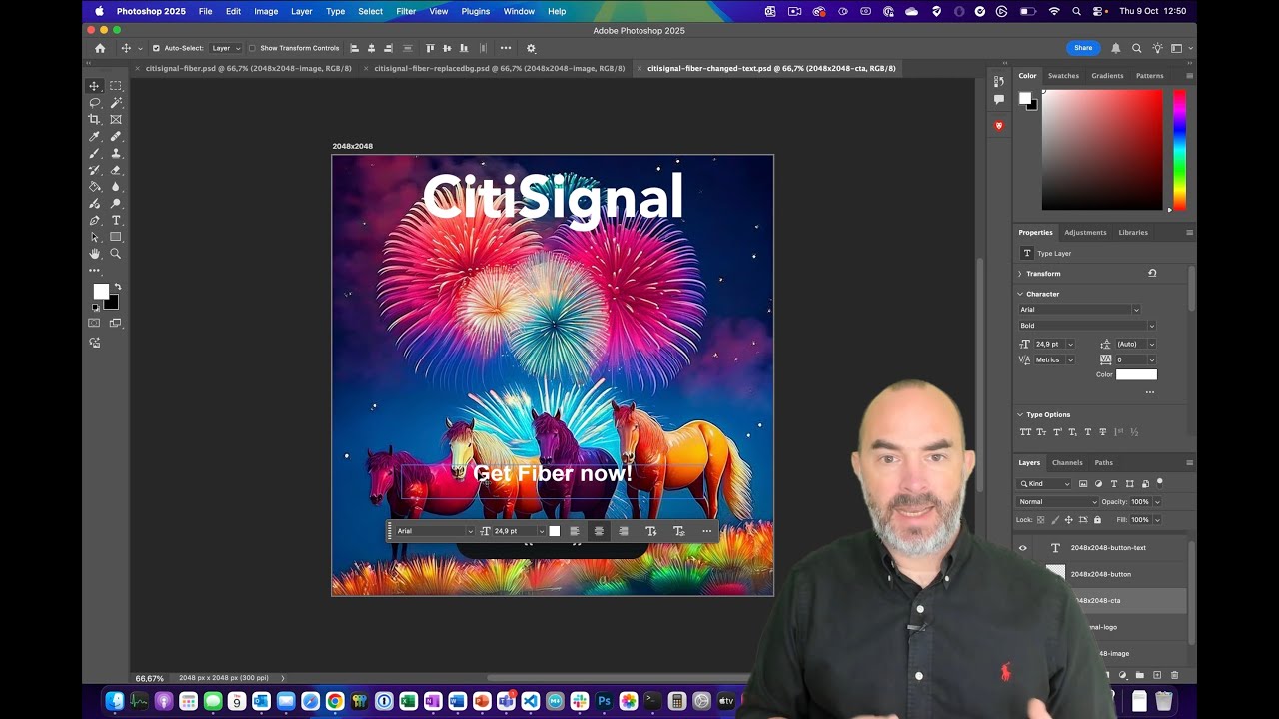
Task: Toggle the layer filter on/off switch
Action: pyautogui.click(x=1160, y=482)
